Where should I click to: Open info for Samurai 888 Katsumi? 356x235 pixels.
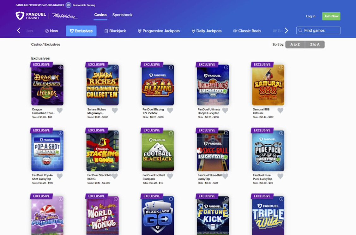281,67
